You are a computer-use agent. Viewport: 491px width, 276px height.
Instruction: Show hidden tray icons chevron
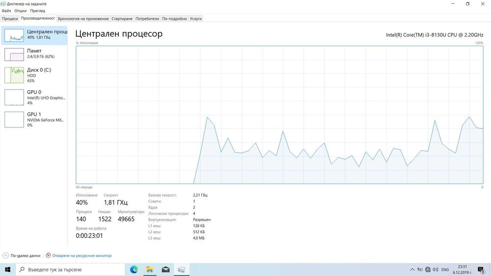[x=412, y=270]
